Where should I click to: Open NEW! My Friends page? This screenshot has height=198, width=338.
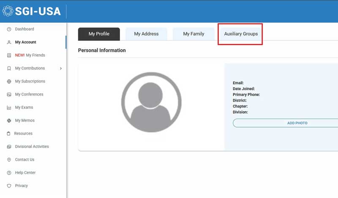tap(30, 55)
